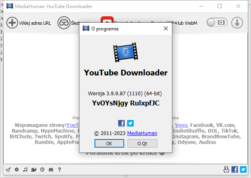This screenshot has width=251, height=178.
Task: Click the red YouTube format icon
Action: pyautogui.click(x=107, y=19)
